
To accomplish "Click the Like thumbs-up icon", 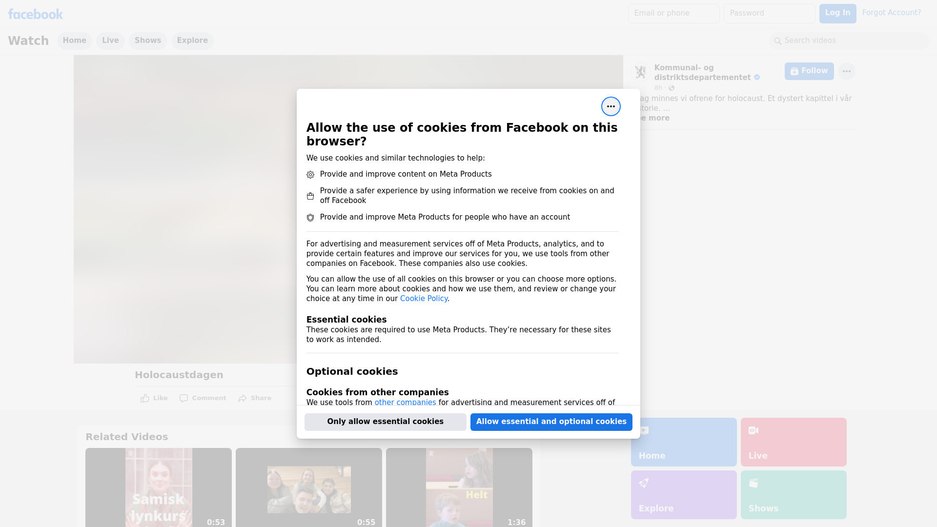I will [x=145, y=398].
